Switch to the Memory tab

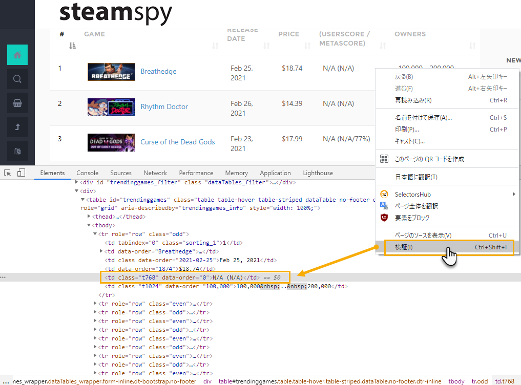(x=237, y=173)
